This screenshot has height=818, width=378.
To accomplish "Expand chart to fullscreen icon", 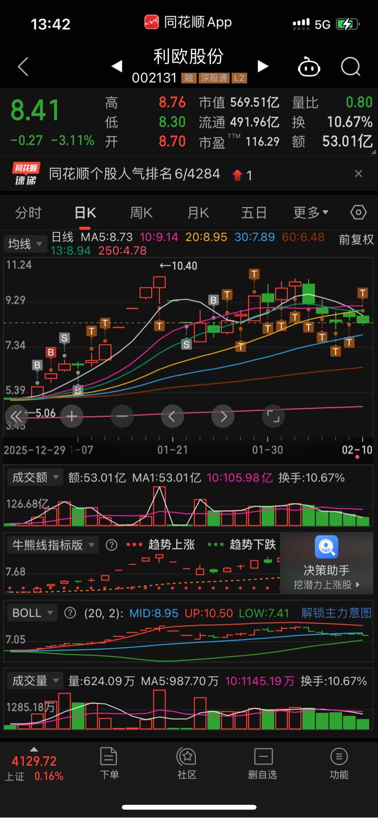I will point(273,417).
